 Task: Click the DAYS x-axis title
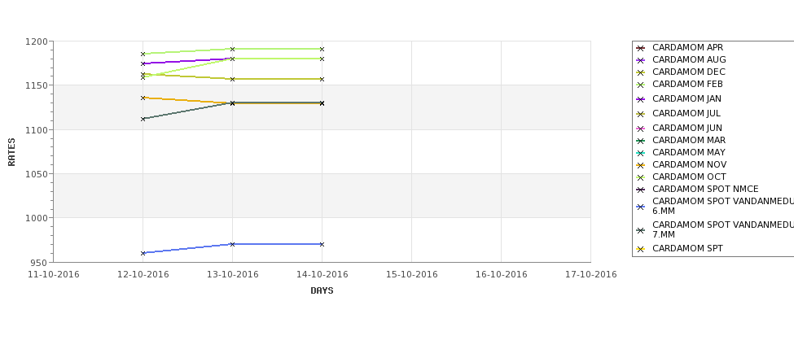click(x=322, y=291)
